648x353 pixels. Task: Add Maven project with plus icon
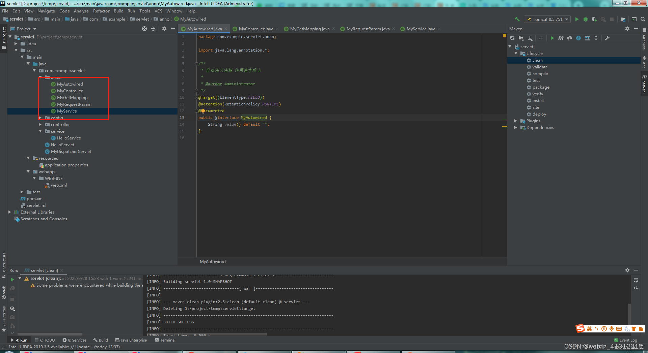pos(541,38)
